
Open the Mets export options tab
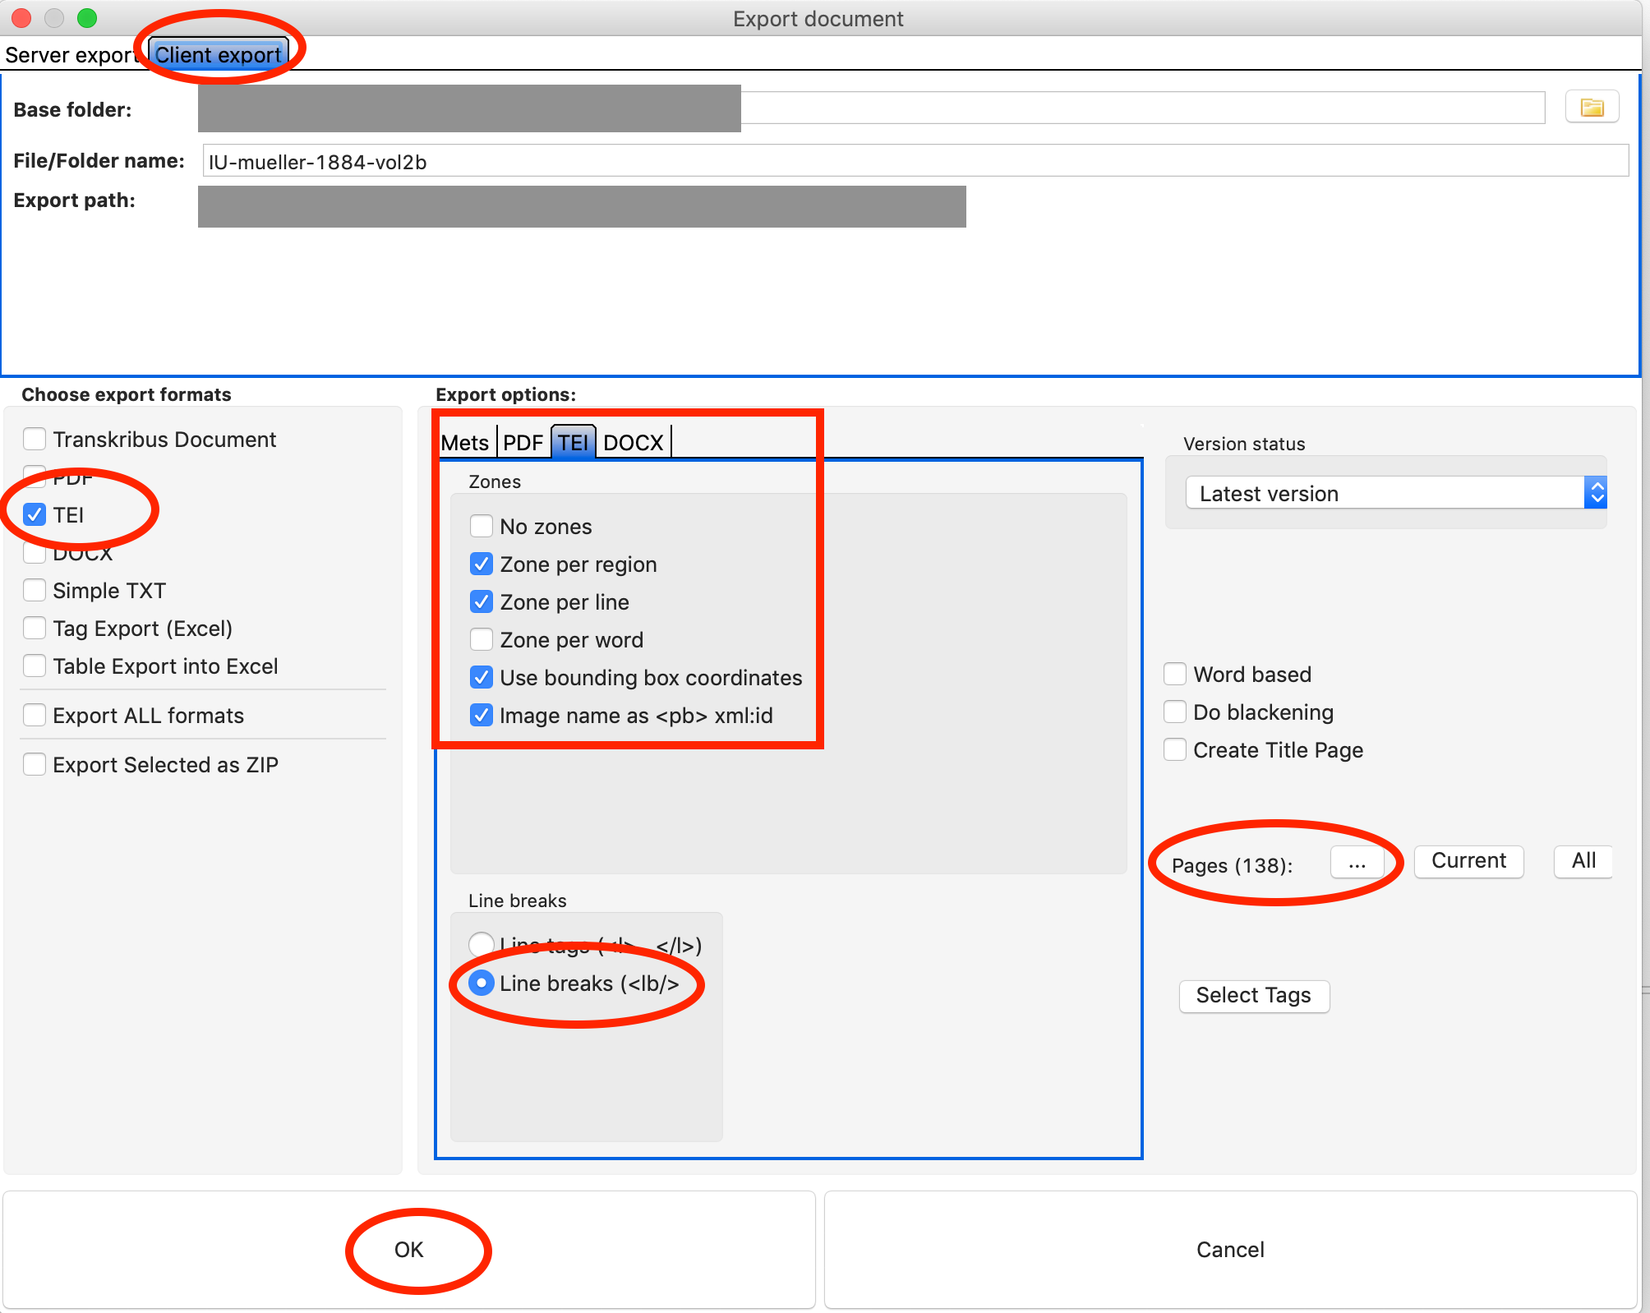[x=464, y=442]
